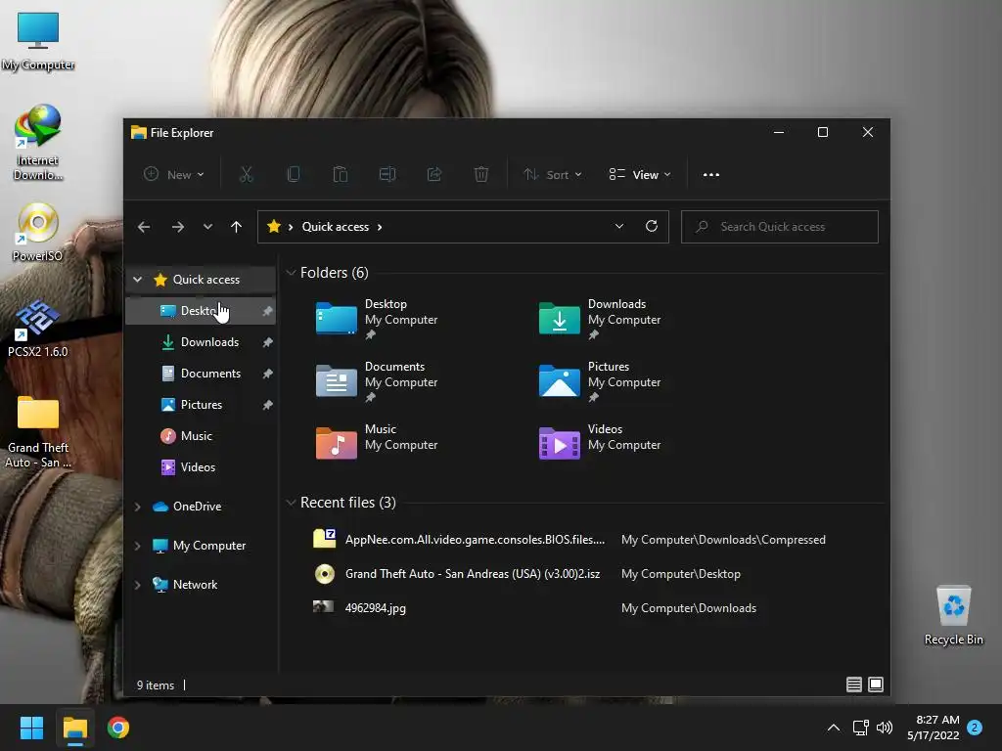Open the View dropdown menu
Viewport: 1002px width, 751px height.
640,174
